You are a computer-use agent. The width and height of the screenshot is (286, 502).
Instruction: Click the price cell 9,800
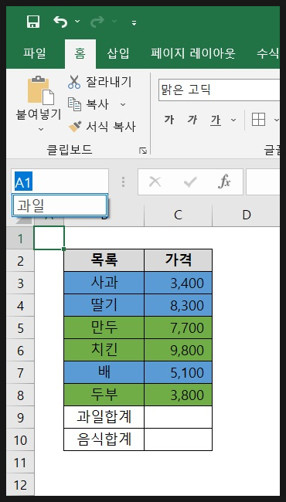point(178,351)
